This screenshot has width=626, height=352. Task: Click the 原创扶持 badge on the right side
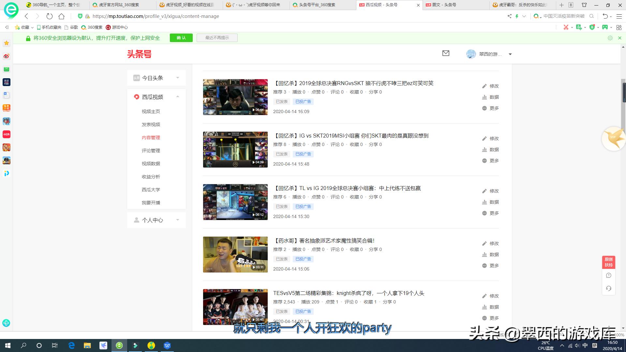[x=608, y=262]
